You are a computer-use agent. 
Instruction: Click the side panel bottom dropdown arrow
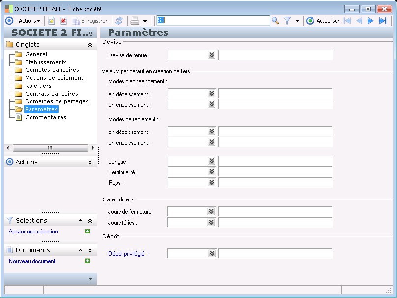[90, 279]
